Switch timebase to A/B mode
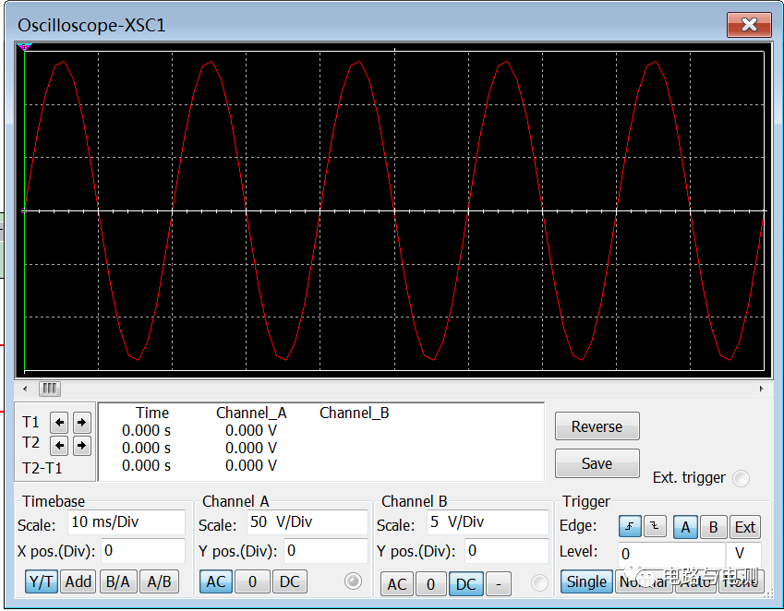This screenshot has width=784, height=611. [159, 581]
